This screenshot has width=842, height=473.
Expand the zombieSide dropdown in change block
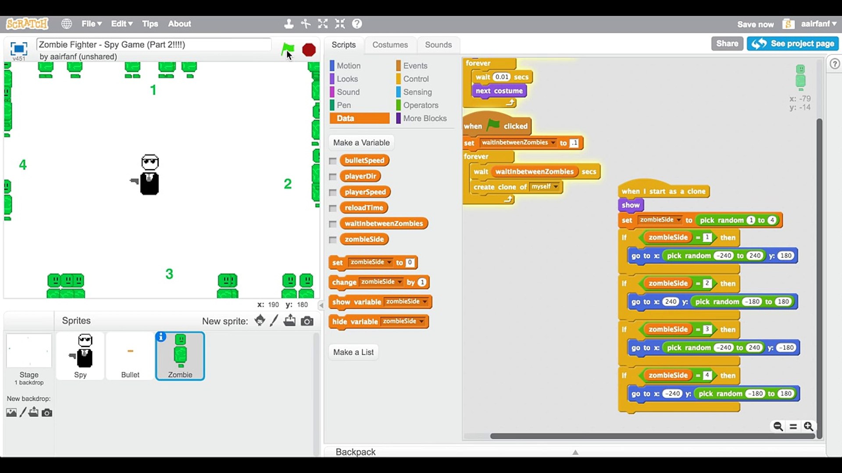coord(399,282)
